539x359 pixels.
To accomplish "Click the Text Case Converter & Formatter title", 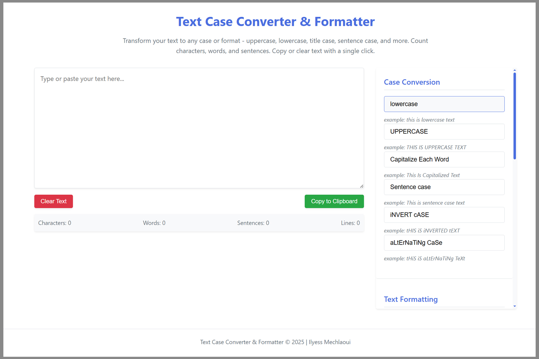I will point(275,22).
